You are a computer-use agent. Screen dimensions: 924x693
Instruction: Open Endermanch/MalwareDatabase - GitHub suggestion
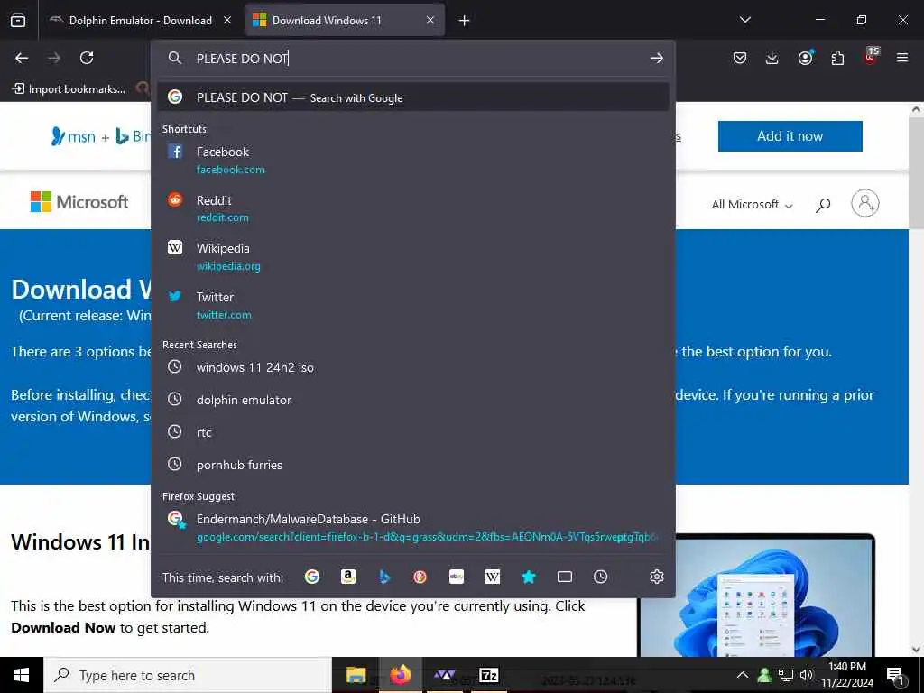413,527
